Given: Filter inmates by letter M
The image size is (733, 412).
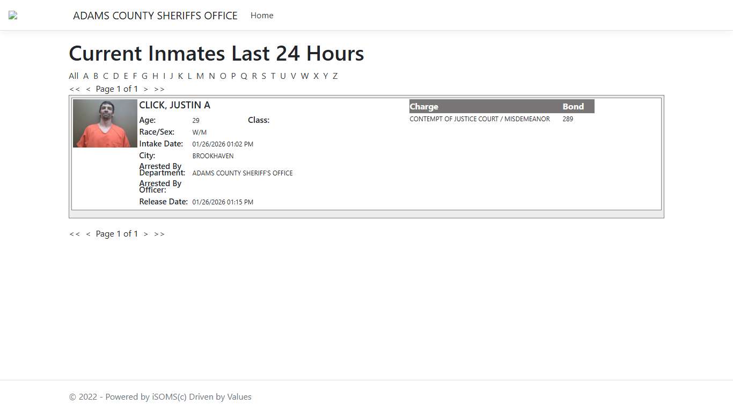Looking at the screenshot, I should [x=200, y=76].
